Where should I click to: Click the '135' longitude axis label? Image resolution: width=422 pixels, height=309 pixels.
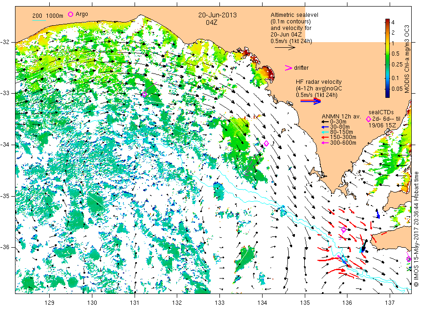point(305,303)
